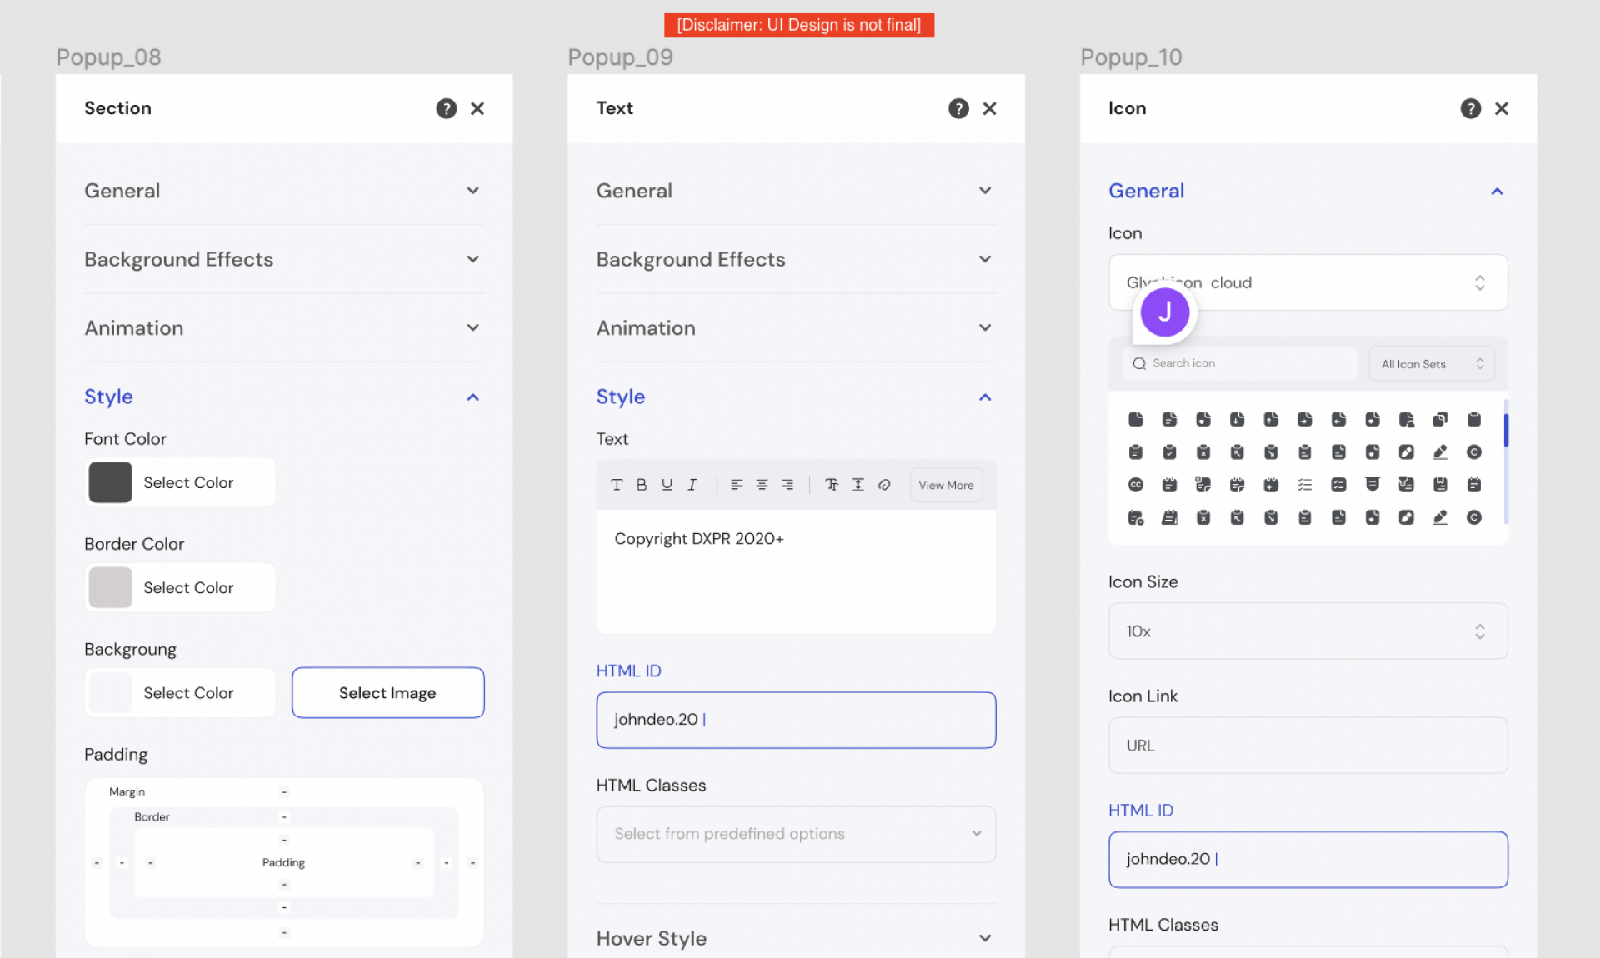Screen dimensions: 1600x958
Task: Align text to the right
Action: tap(787, 485)
